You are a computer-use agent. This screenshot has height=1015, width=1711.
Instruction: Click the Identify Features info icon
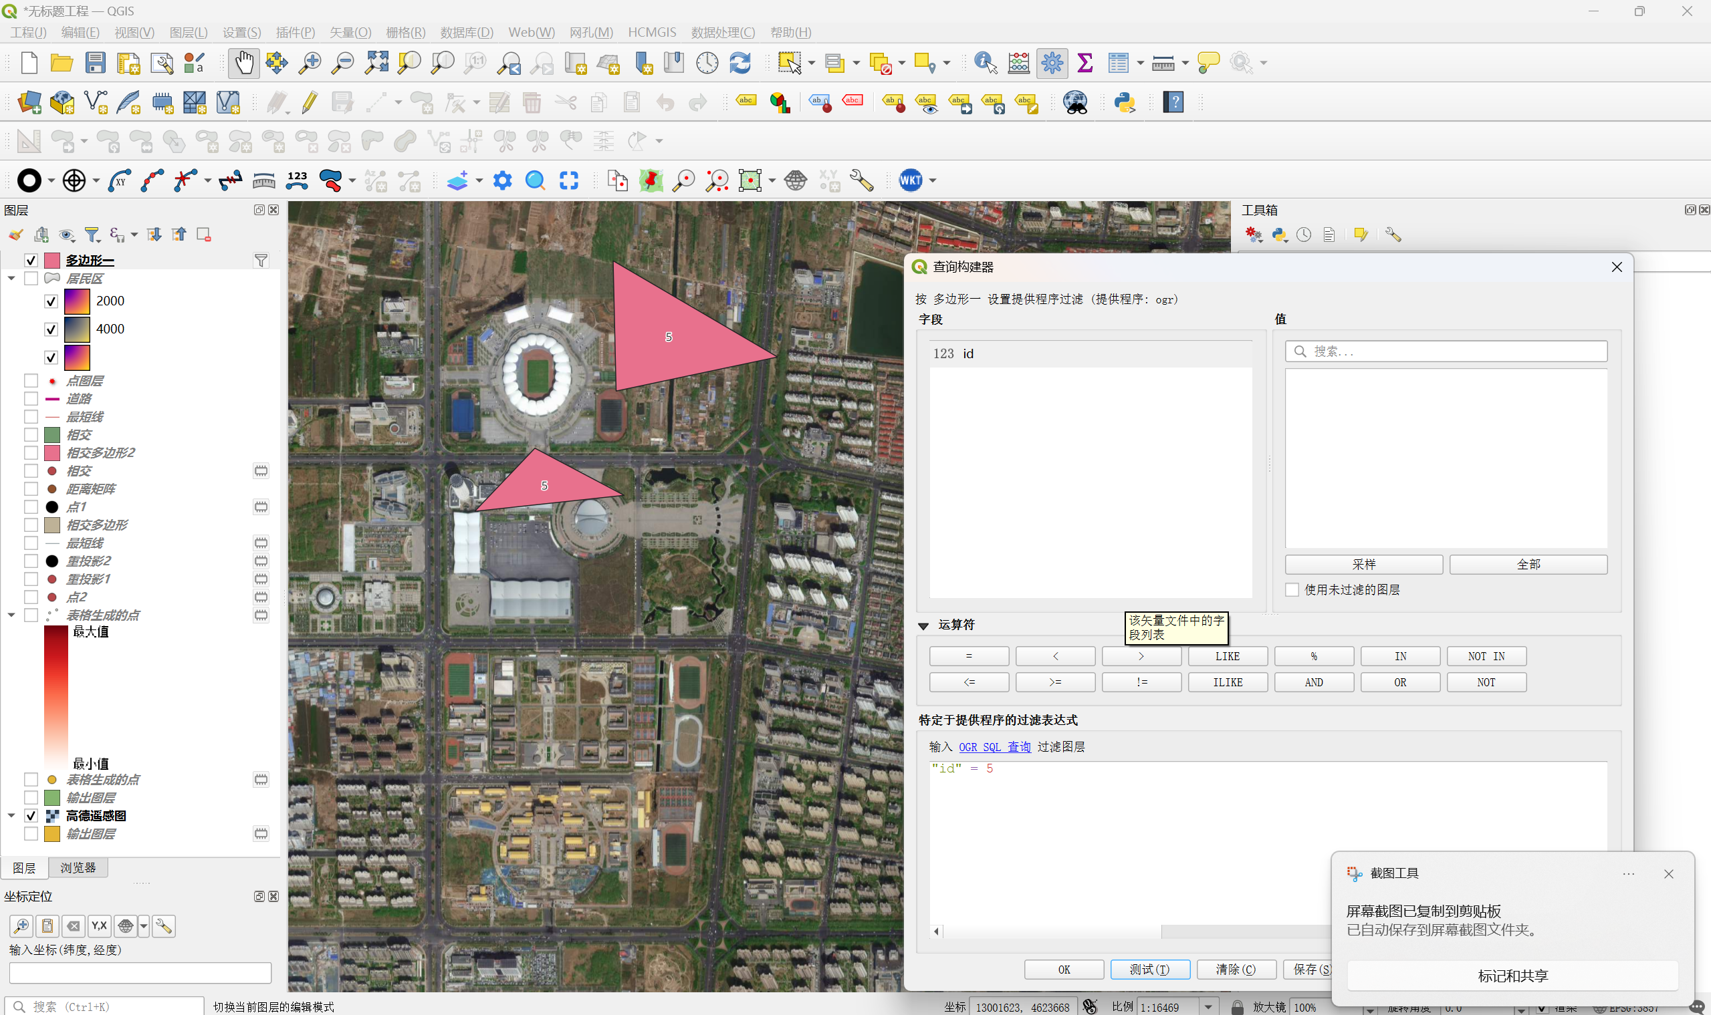(x=985, y=63)
